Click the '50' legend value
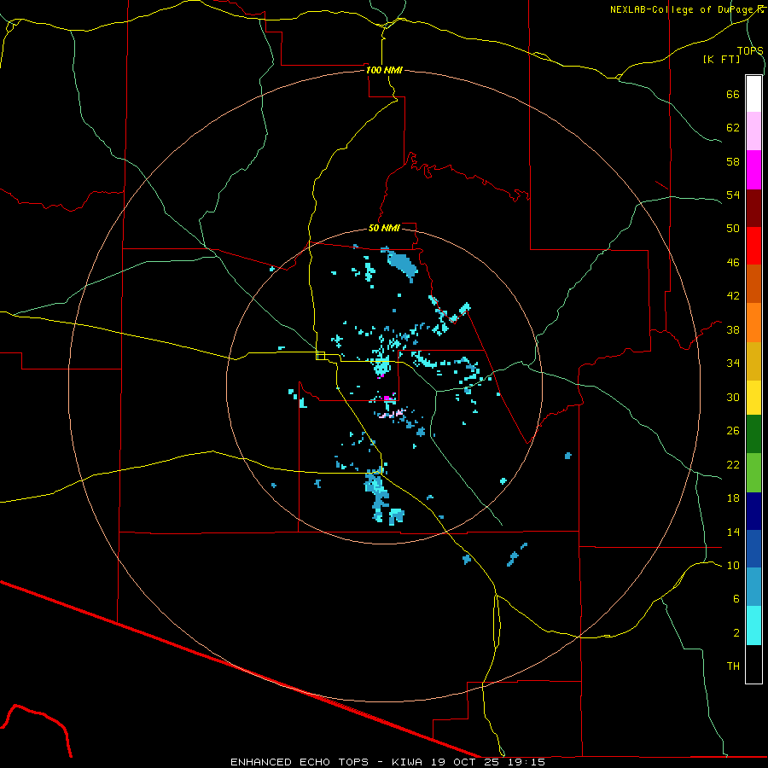This screenshot has height=768, width=768. pos(733,229)
